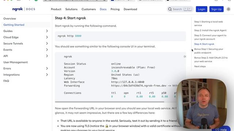This screenshot has height=131, width=234.
Task: Open the Download page
Action: (130, 9)
